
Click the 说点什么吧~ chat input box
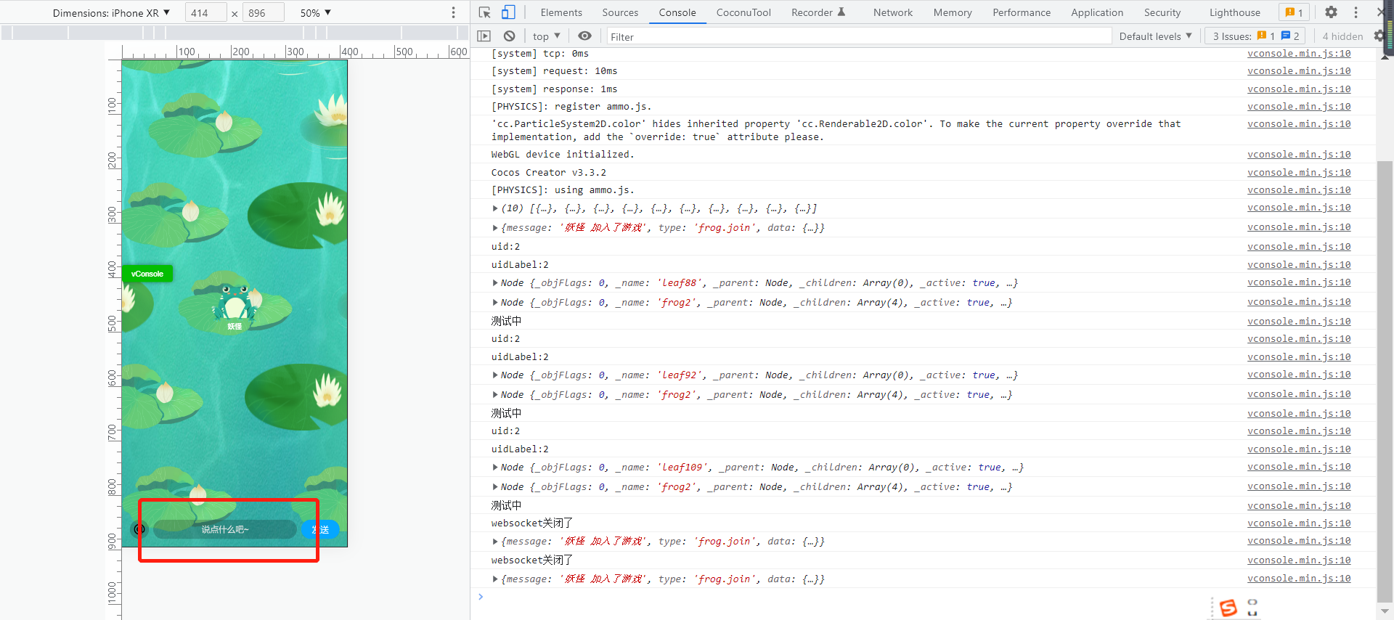click(225, 529)
